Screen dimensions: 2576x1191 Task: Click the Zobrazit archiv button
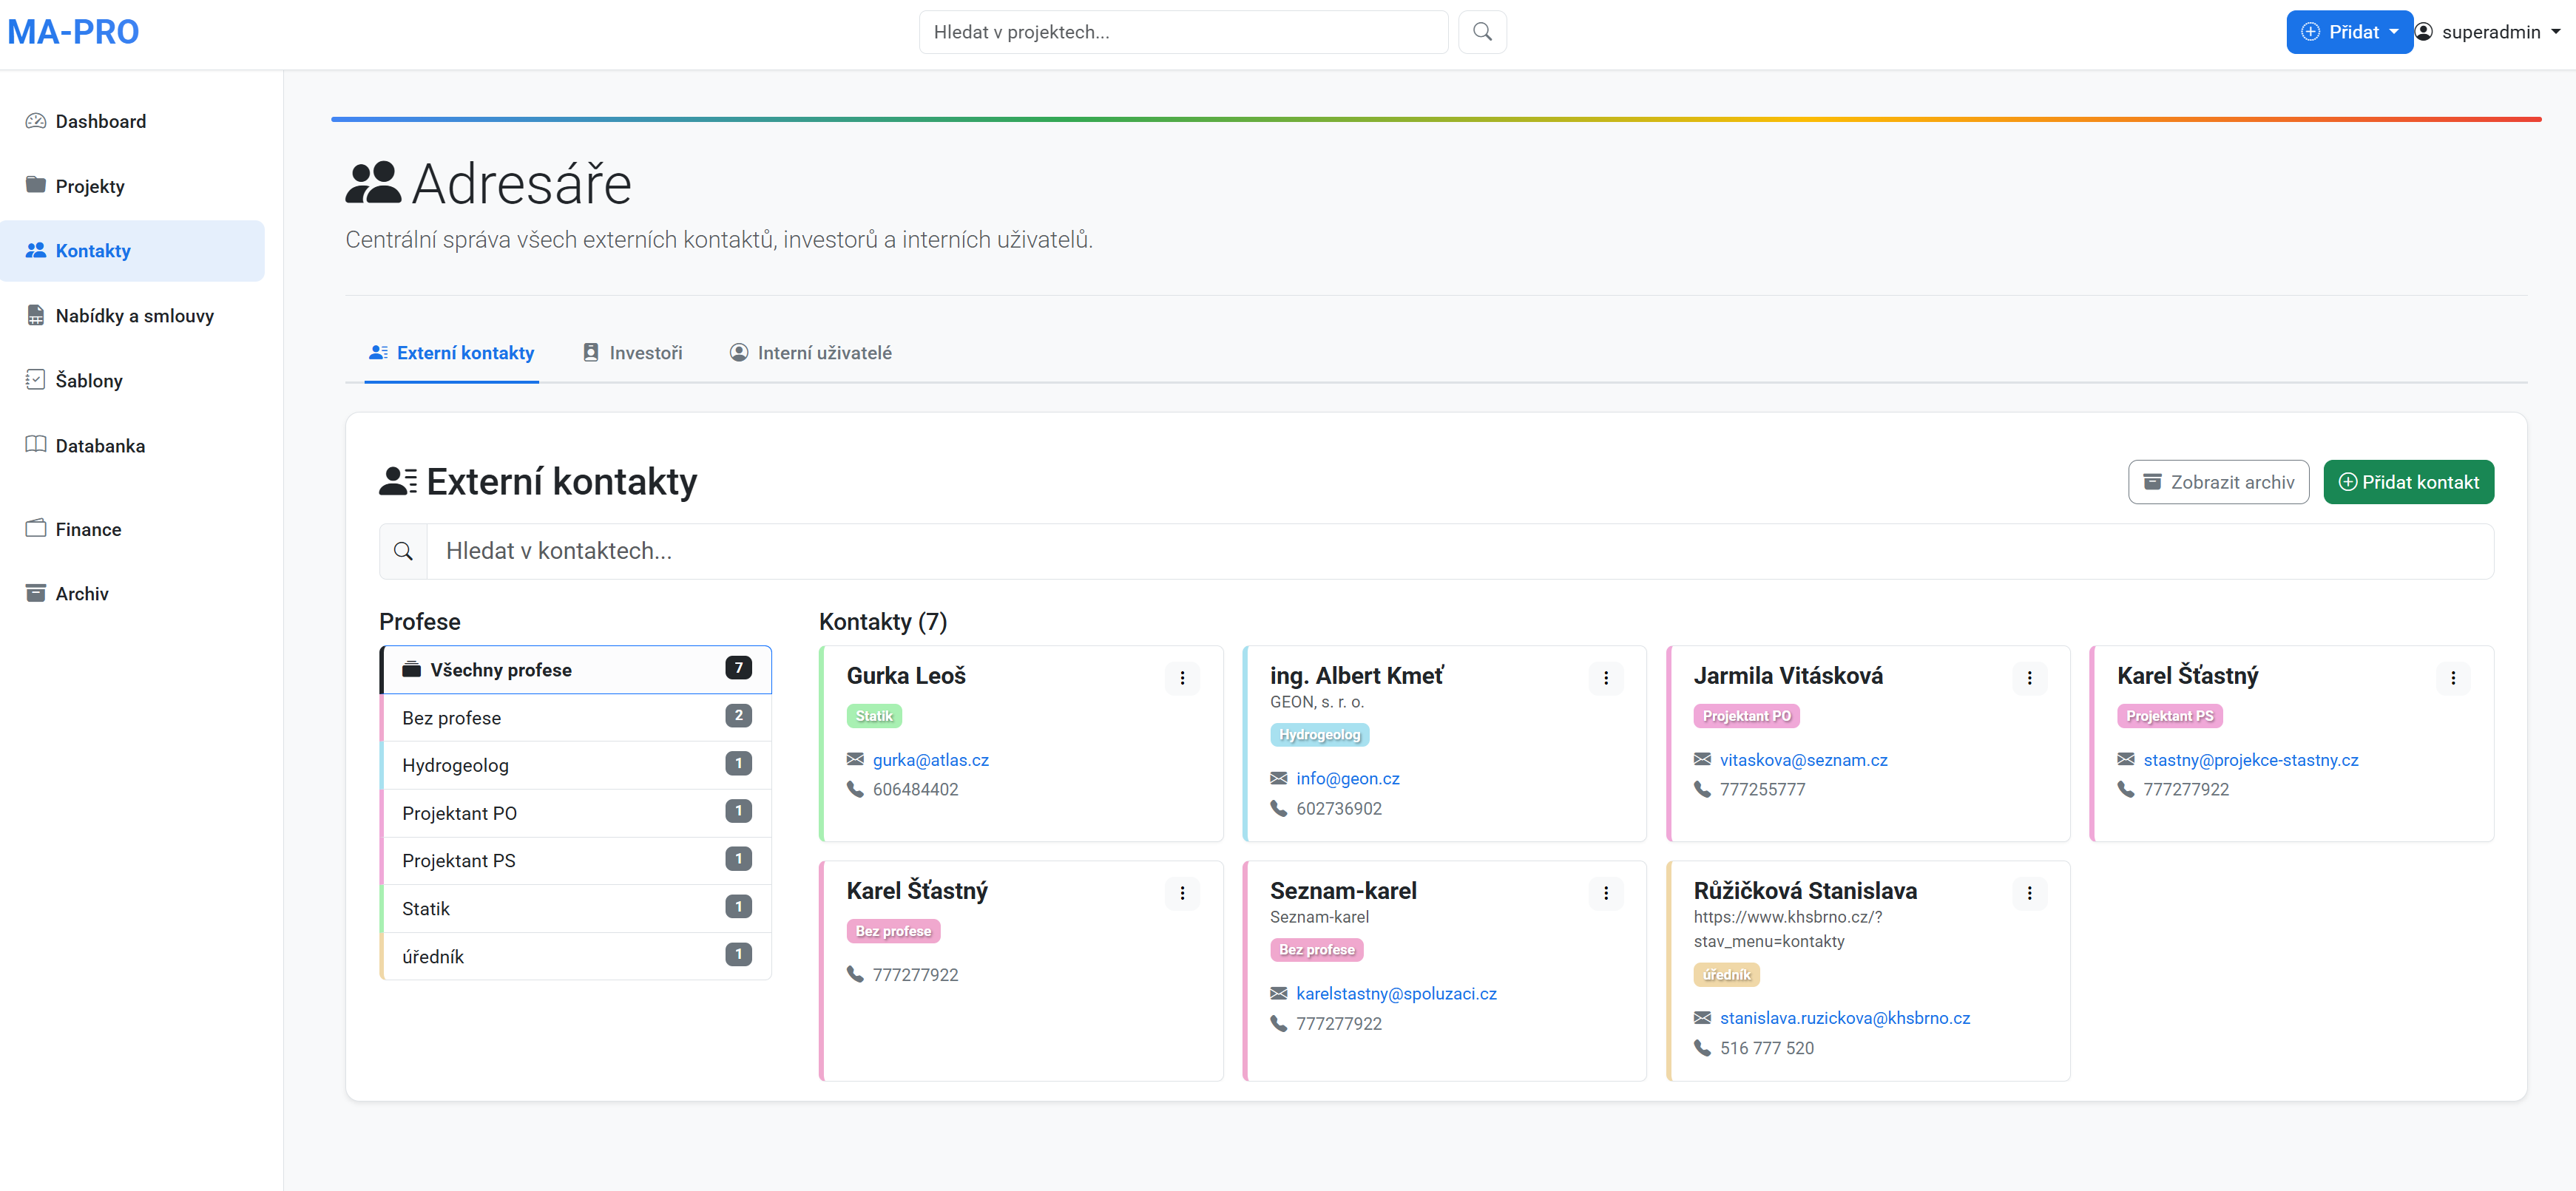point(2217,482)
